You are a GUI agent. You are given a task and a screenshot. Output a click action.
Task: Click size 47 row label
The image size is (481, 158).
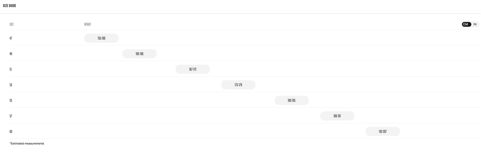coord(11,38)
